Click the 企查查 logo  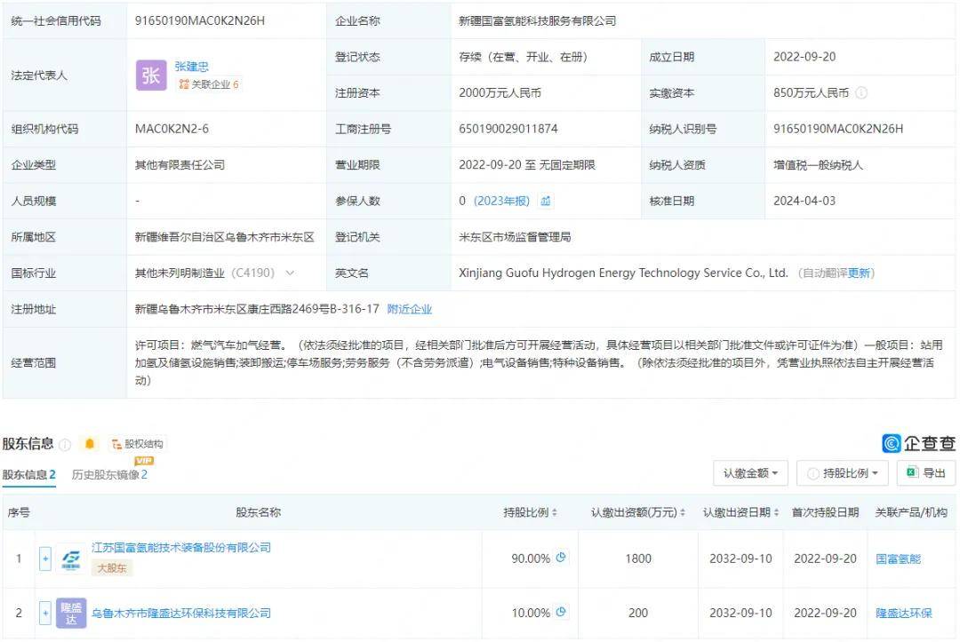916,442
